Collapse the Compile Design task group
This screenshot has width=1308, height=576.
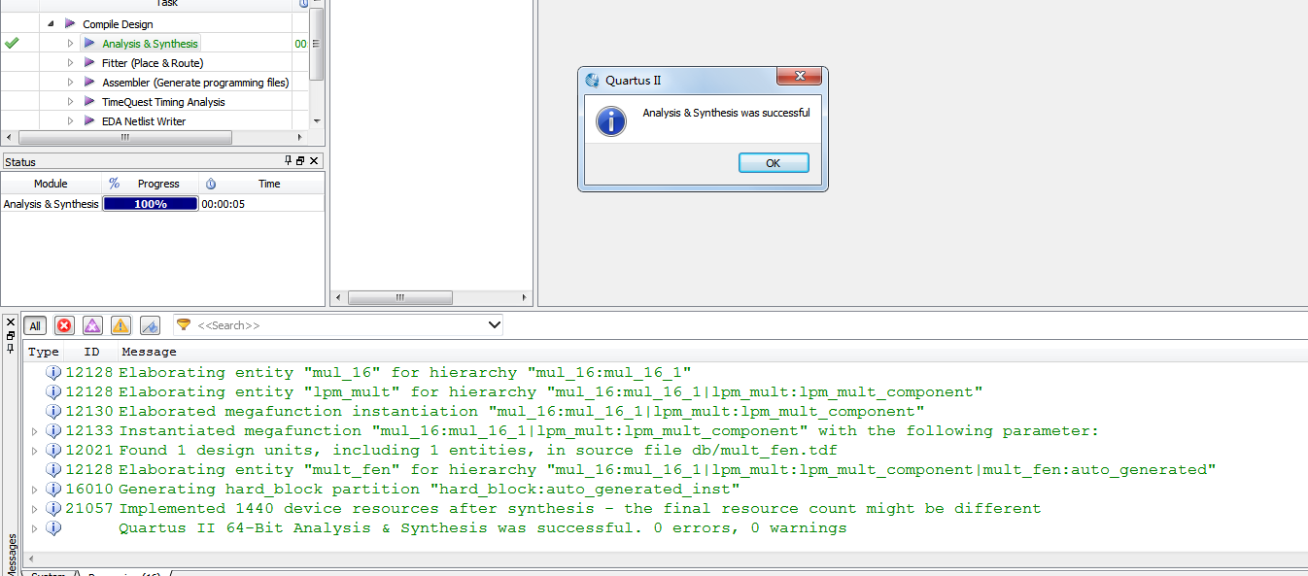click(51, 23)
